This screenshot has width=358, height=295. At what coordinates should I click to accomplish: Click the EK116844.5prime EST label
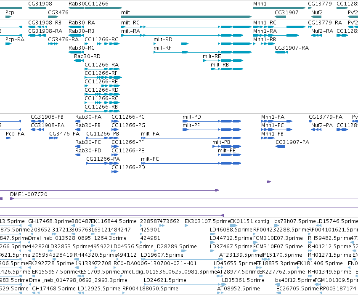pyautogui.click(x=114, y=221)
